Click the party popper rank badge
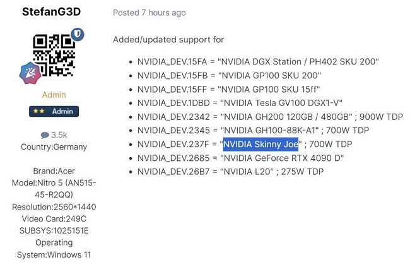The width and height of the screenshot is (410, 267). pyautogui.click(x=30, y=74)
